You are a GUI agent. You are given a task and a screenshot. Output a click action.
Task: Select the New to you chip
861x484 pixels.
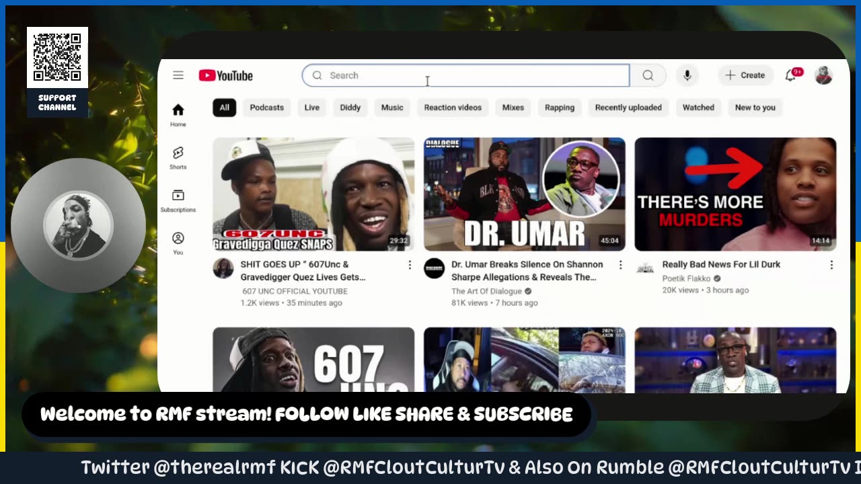click(x=755, y=108)
